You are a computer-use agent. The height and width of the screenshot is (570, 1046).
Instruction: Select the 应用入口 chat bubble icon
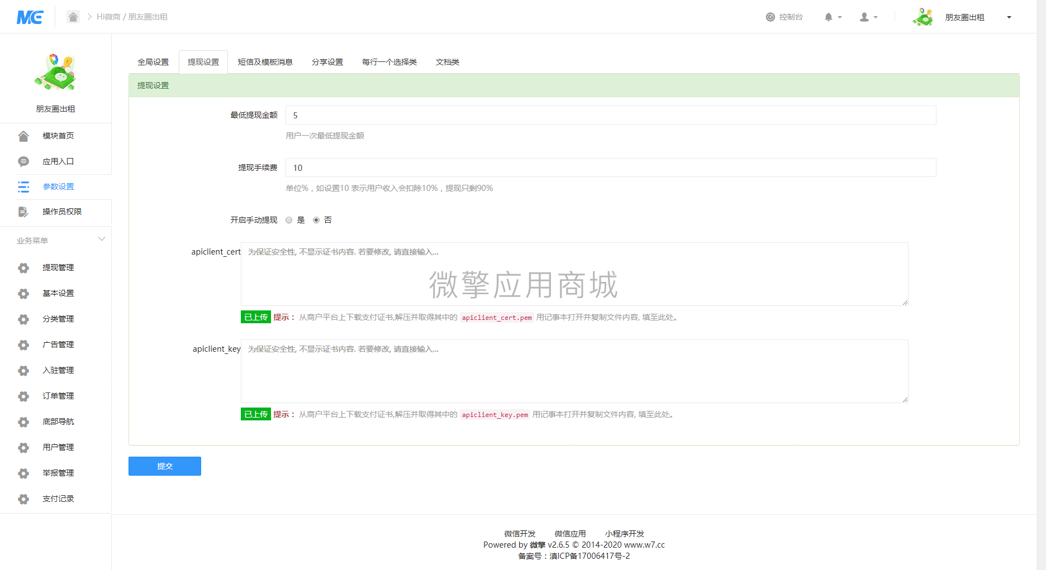(x=23, y=161)
